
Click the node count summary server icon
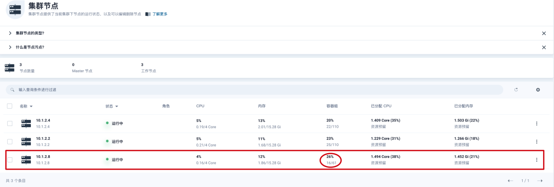(x=10, y=68)
